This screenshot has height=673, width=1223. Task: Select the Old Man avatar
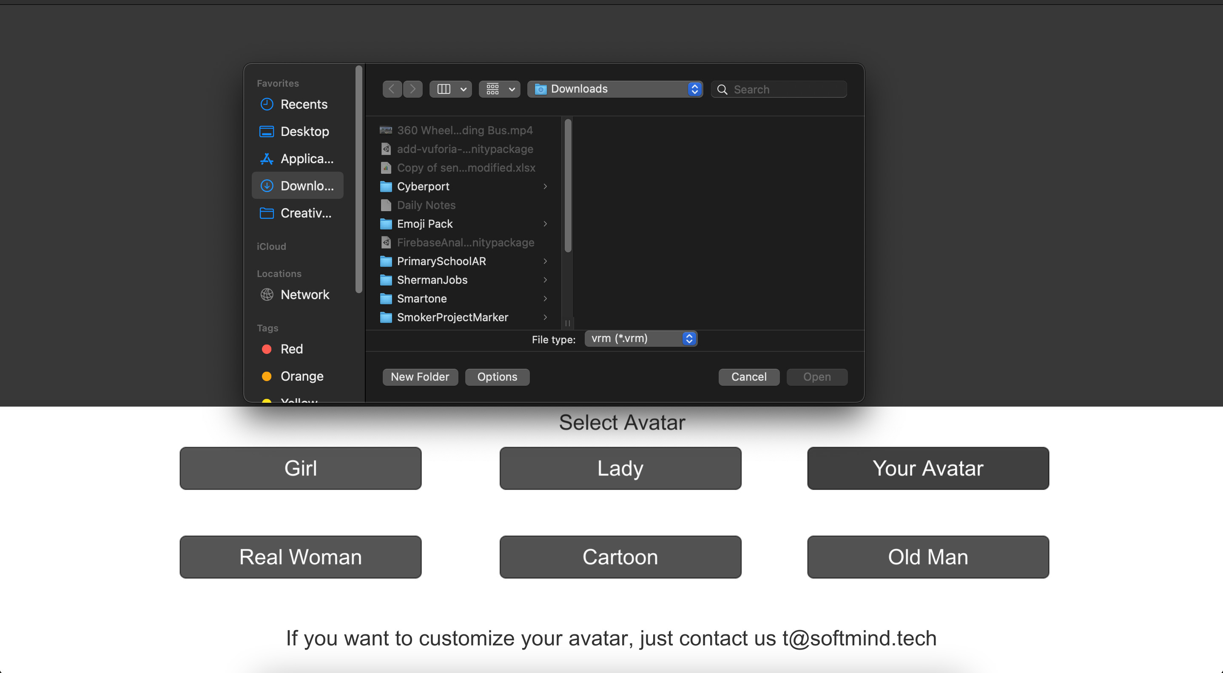[927, 557]
